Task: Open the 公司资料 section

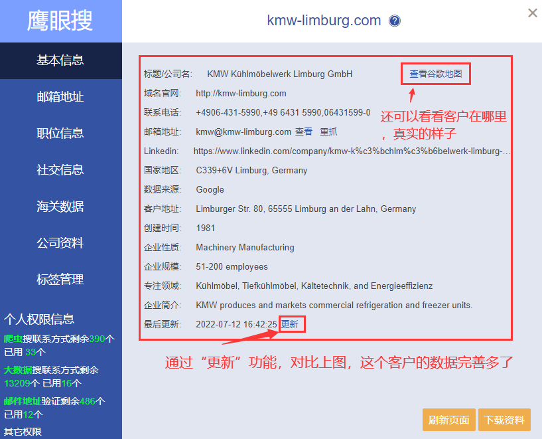Action: pos(60,243)
